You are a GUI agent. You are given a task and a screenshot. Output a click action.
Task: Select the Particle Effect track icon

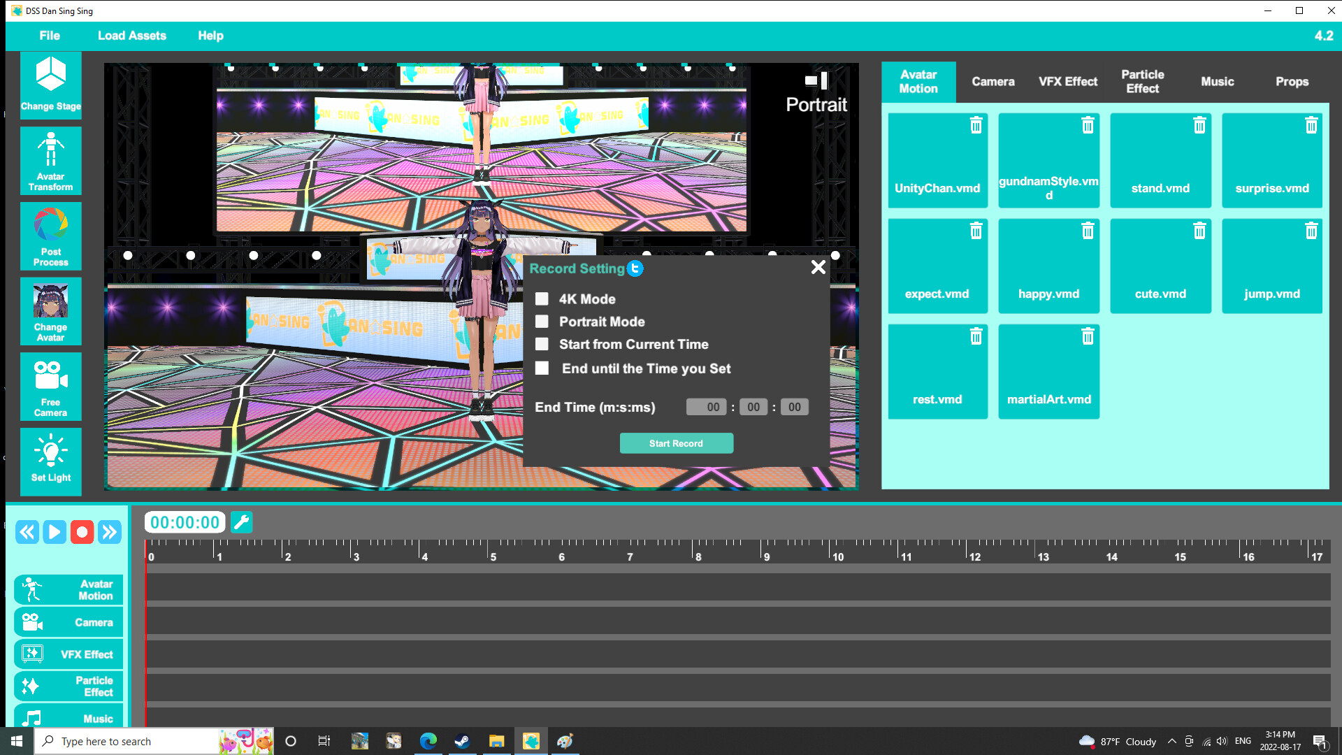tap(31, 686)
